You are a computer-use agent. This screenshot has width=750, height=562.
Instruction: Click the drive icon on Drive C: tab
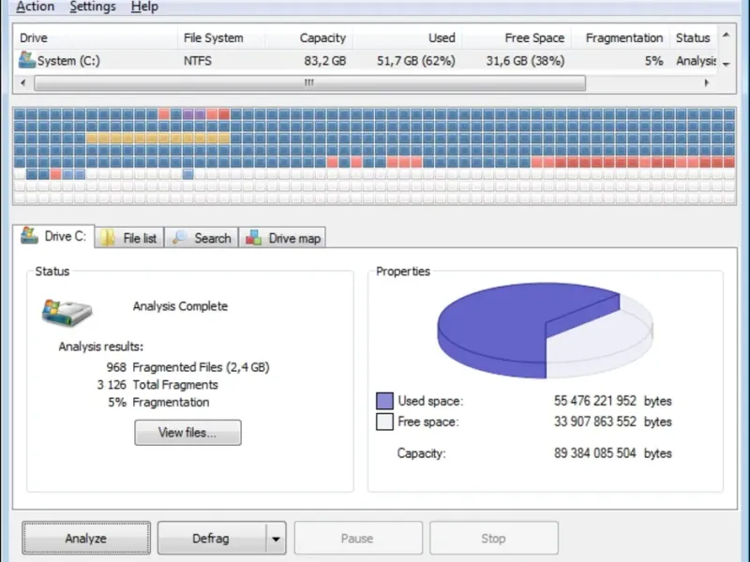(29, 235)
